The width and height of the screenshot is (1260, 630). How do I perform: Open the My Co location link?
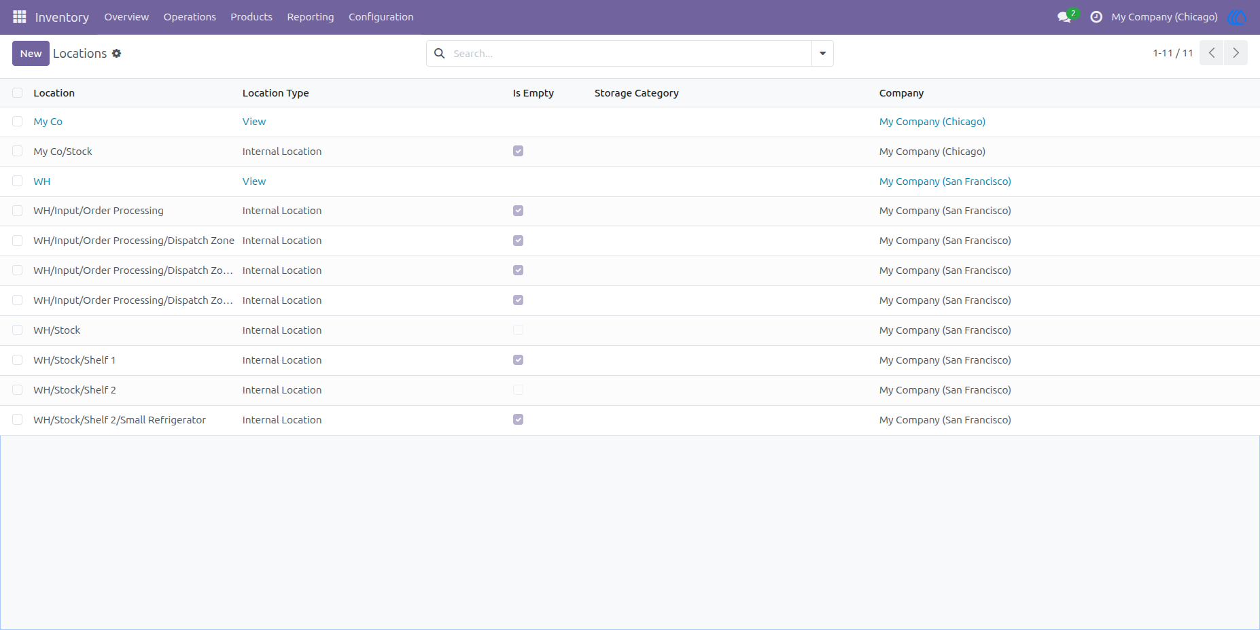click(48, 122)
